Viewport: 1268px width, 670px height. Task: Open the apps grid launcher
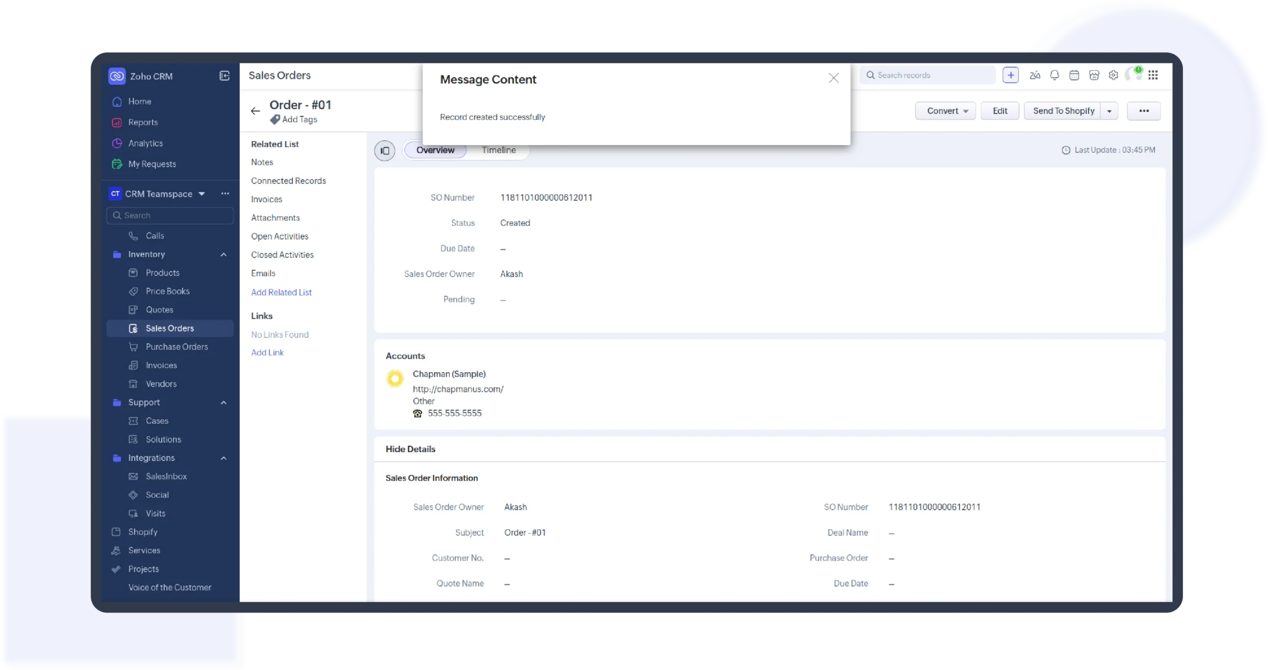(x=1154, y=75)
